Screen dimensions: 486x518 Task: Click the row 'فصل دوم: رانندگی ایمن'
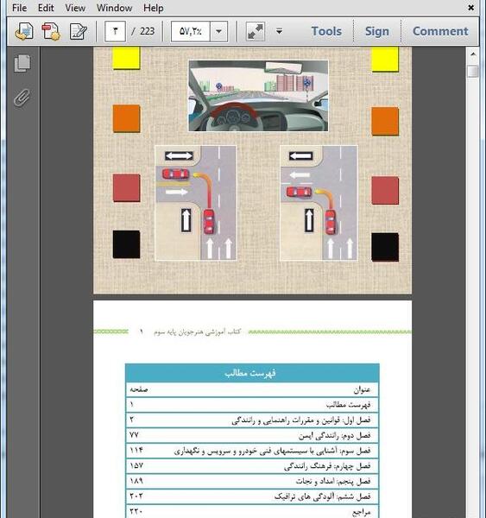pos(252,435)
